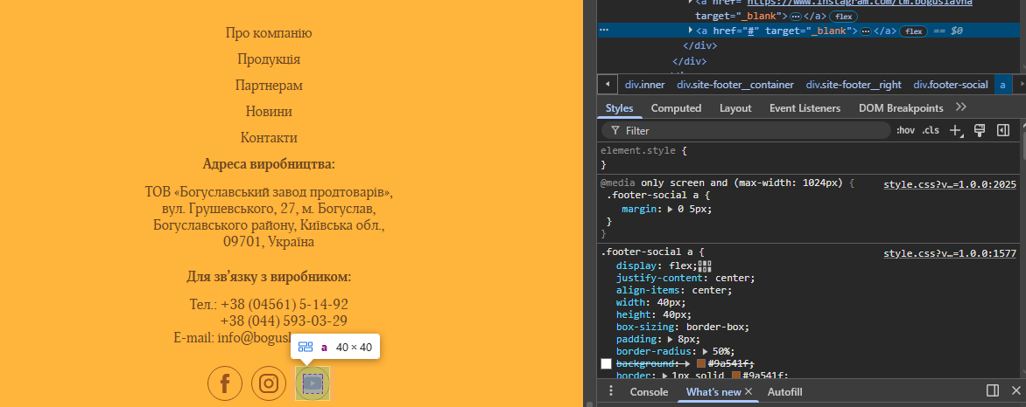Close the What's new tab
This screenshot has height=407, width=1026.
coord(749,391)
